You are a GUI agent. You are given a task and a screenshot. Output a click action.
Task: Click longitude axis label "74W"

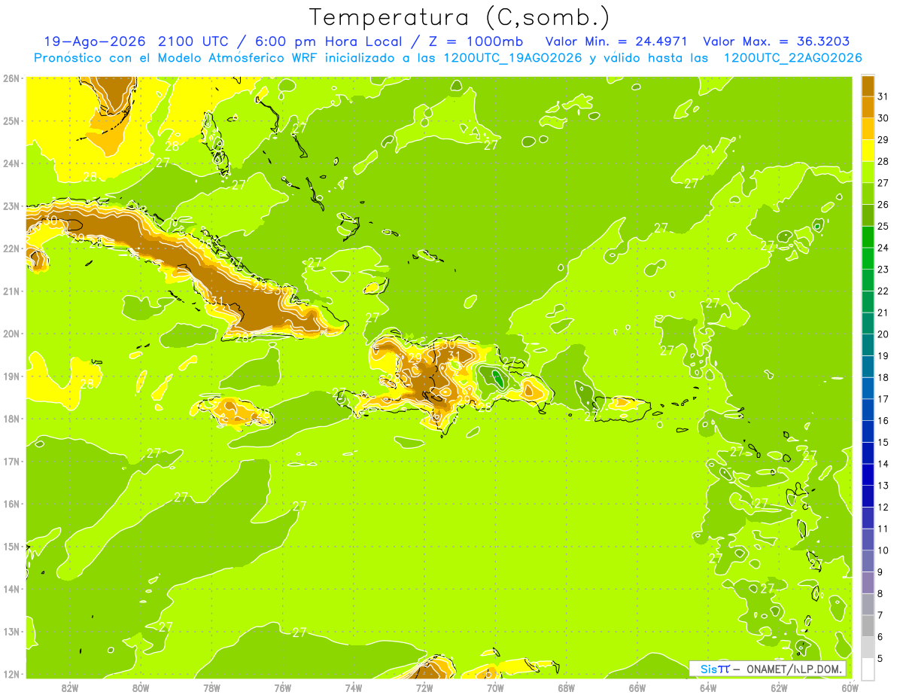pos(353,687)
